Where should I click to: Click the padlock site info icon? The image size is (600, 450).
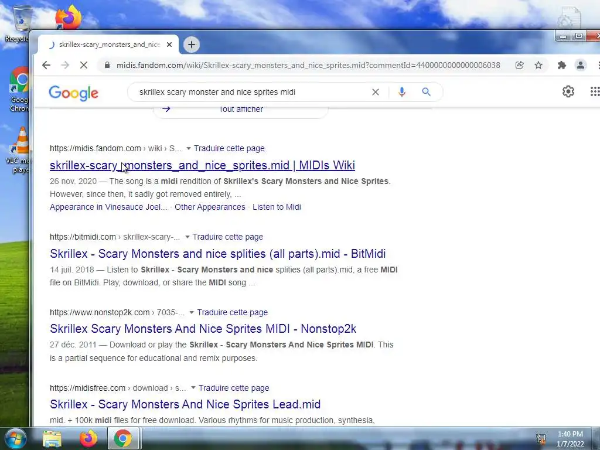[x=107, y=65]
